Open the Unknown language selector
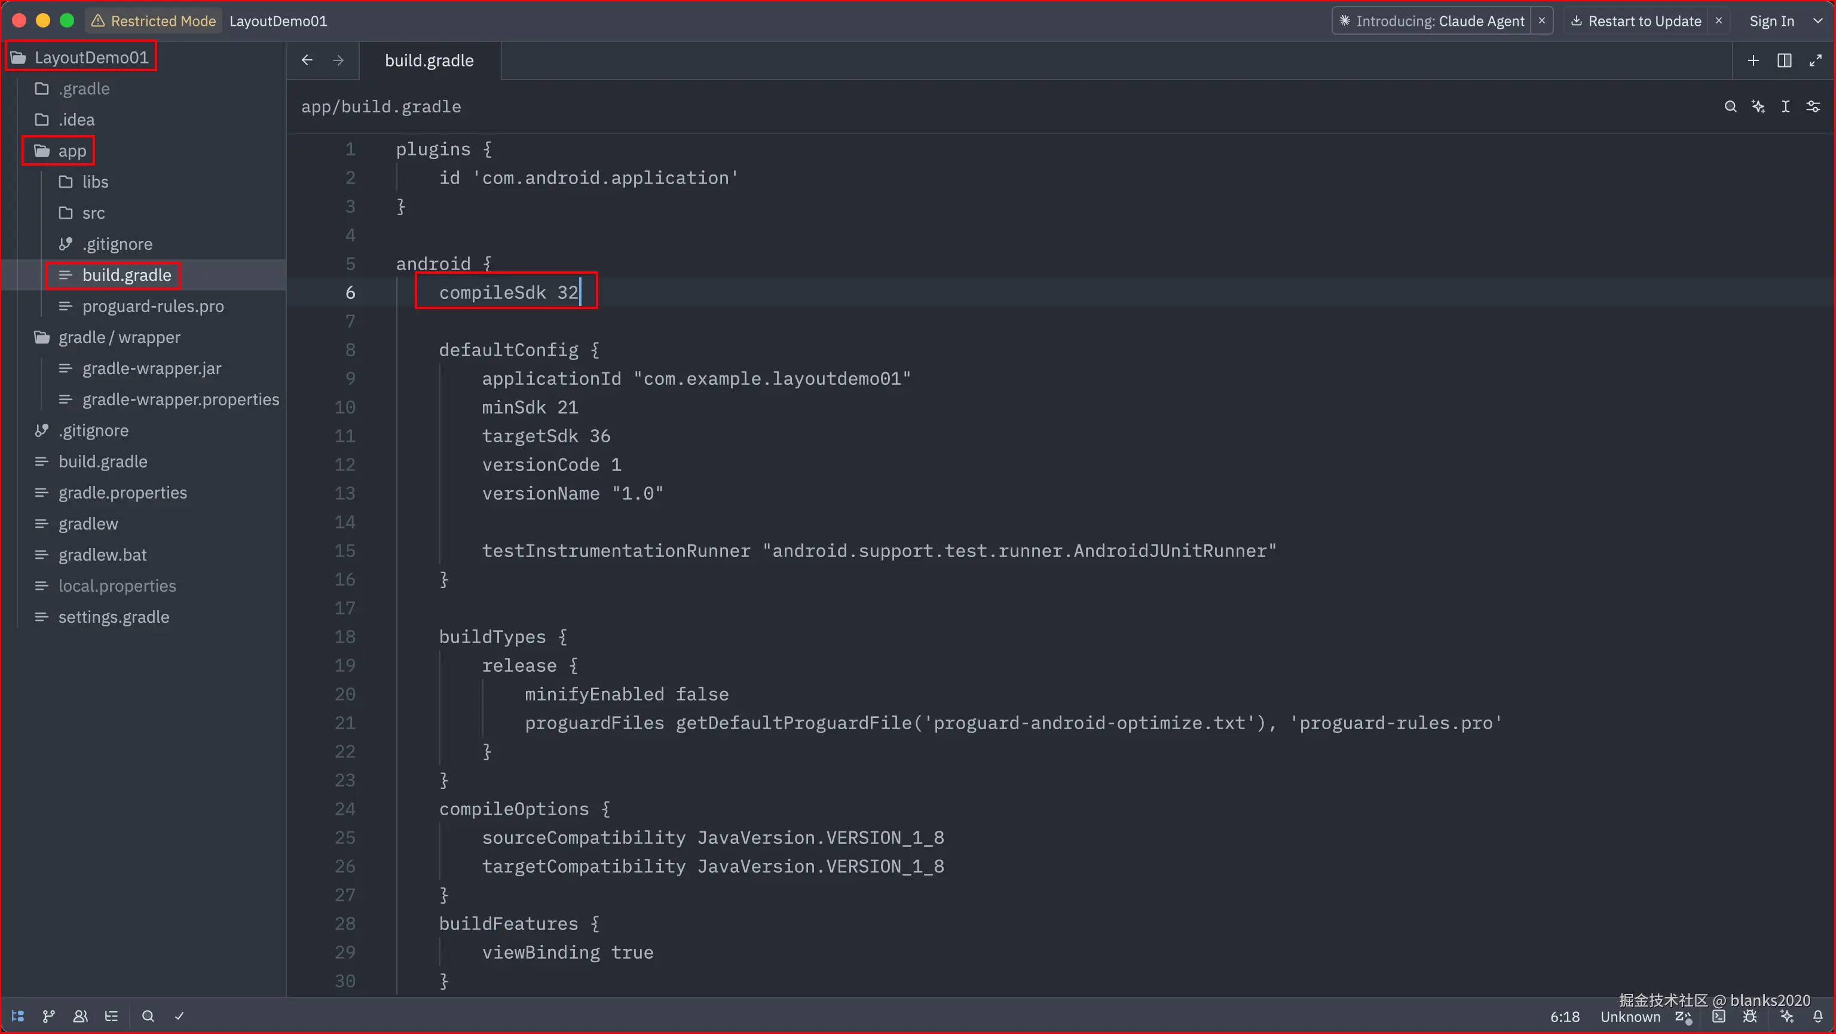This screenshot has height=1034, width=1836. (1630, 1017)
